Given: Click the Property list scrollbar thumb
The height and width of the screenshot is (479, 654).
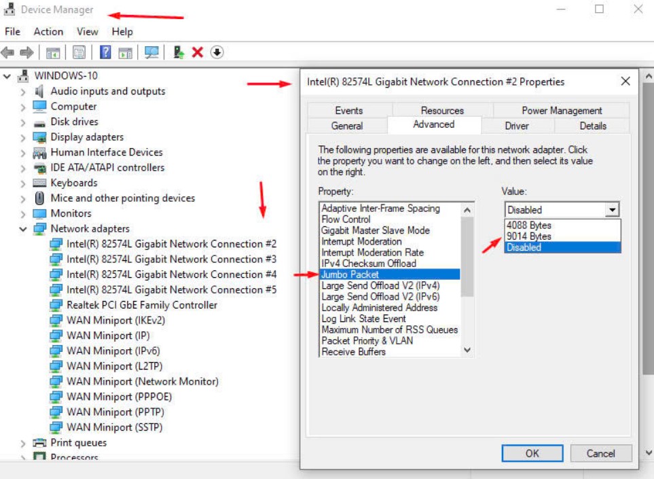Looking at the screenshot, I should (467, 257).
